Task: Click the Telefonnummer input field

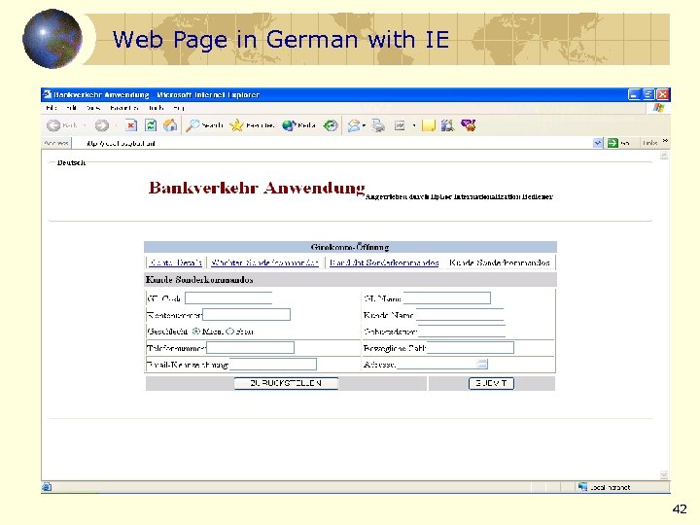Action: coord(251,347)
